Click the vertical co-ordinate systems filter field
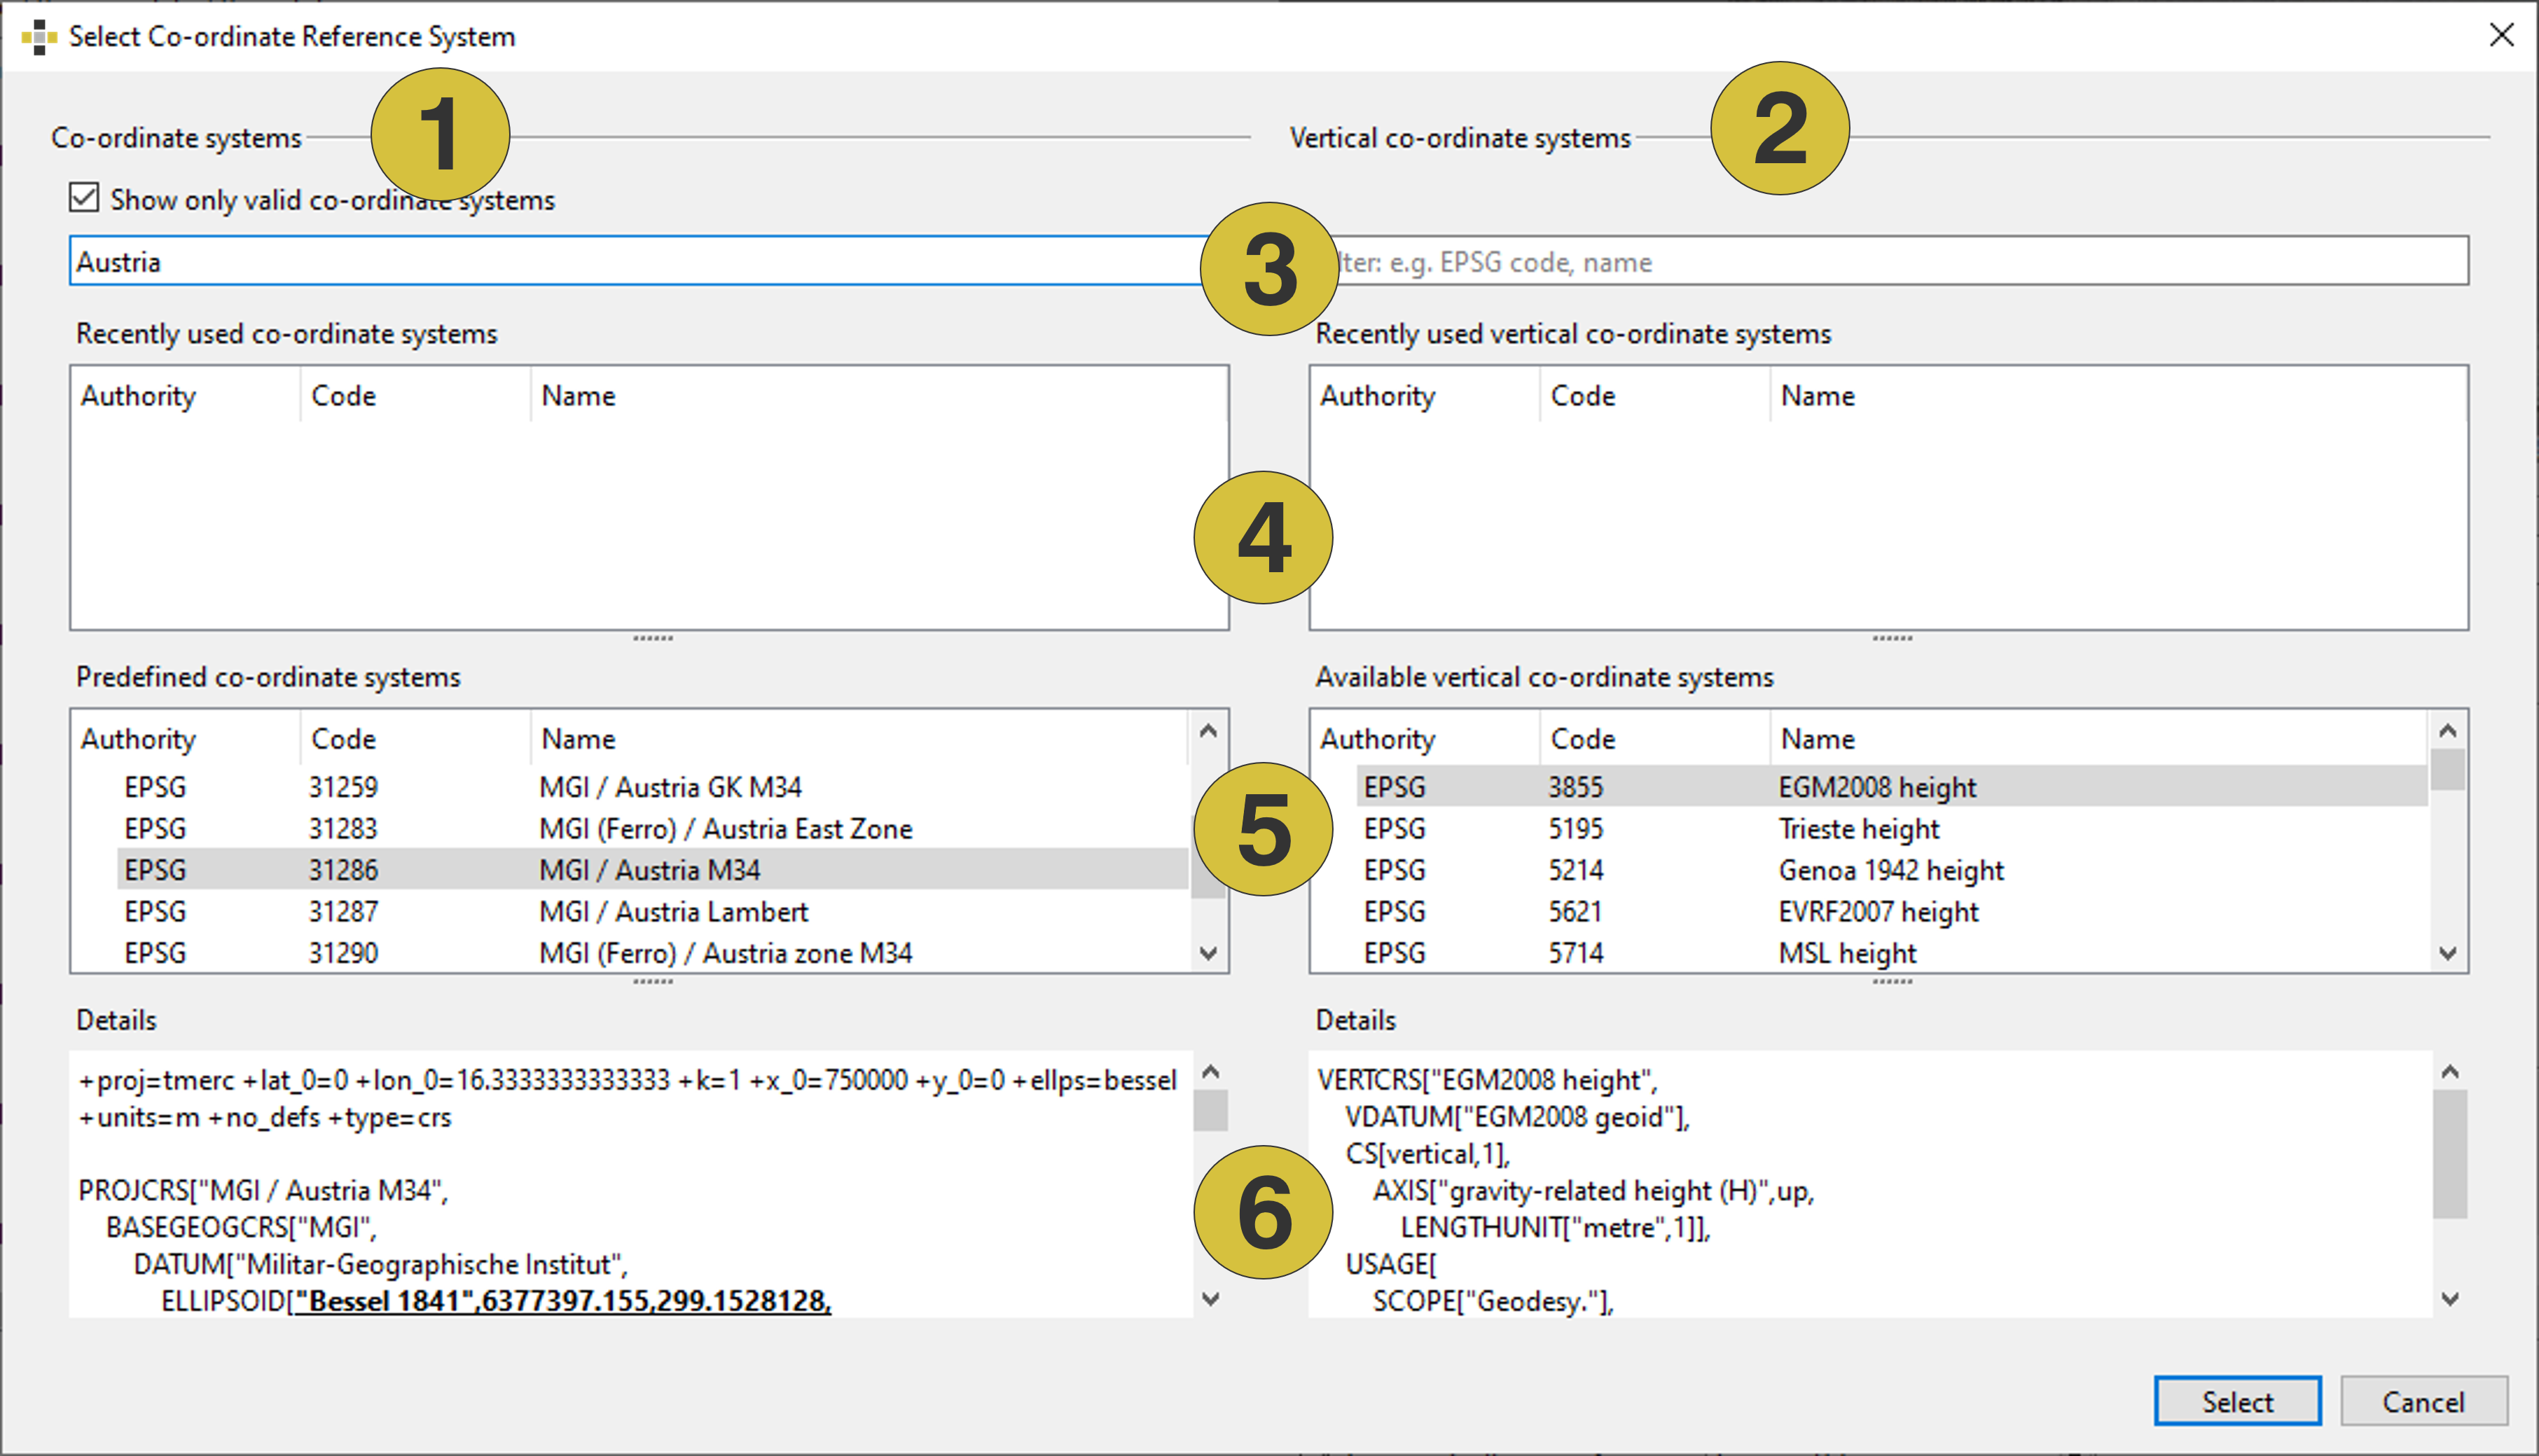This screenshot has height=1456, width=2539. click(x=1889, y=261)
